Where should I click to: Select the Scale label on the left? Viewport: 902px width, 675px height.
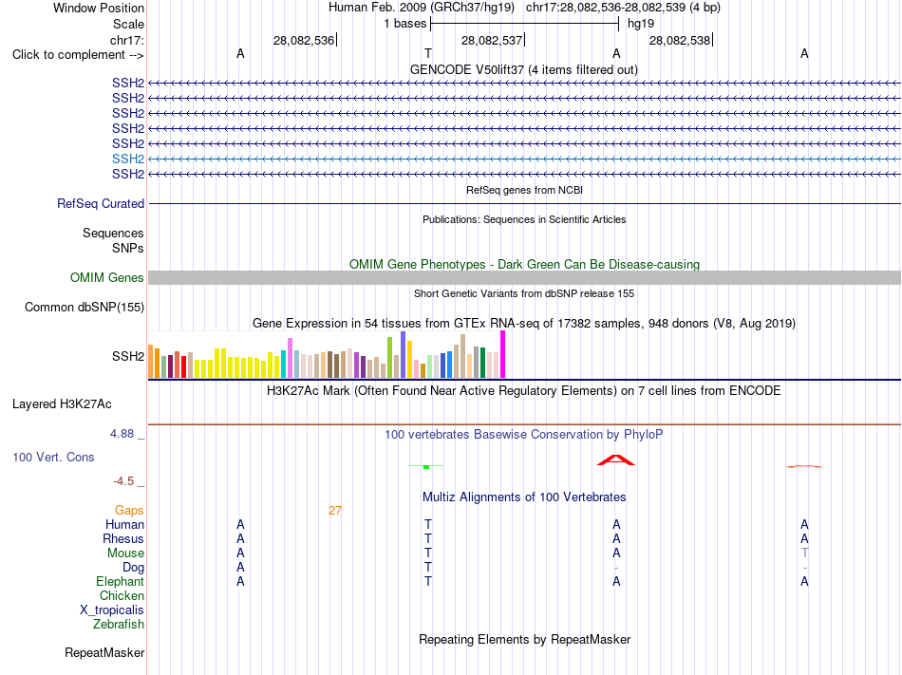coord(128,24)
